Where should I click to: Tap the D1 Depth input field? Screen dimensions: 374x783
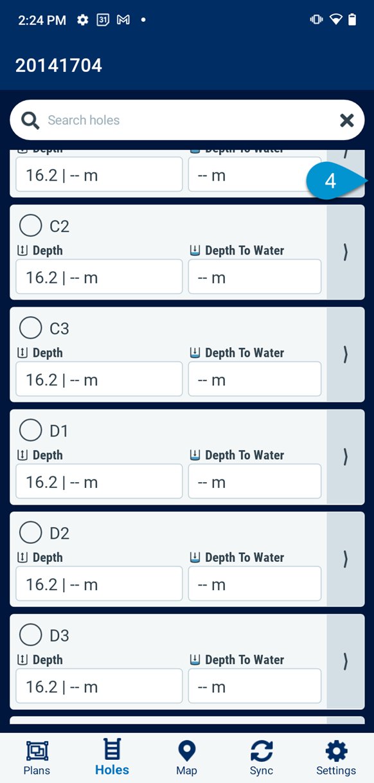point(99,481)
